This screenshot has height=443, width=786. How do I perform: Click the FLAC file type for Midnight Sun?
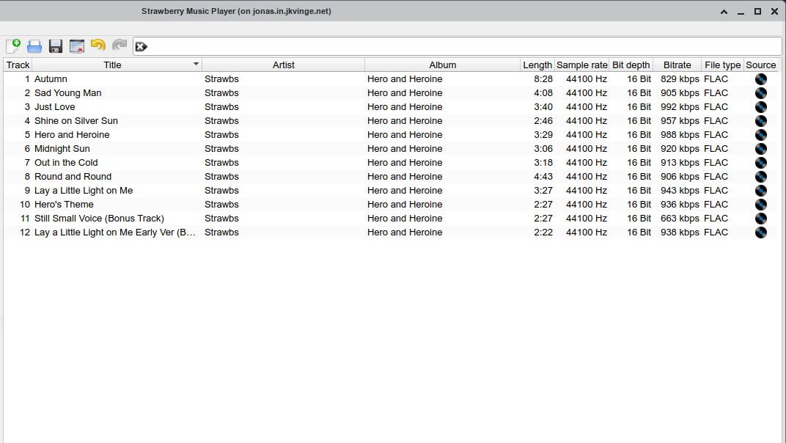click(716, 148)
